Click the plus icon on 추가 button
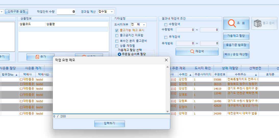Screen dimensions: 279x138 tap(37, 57)
